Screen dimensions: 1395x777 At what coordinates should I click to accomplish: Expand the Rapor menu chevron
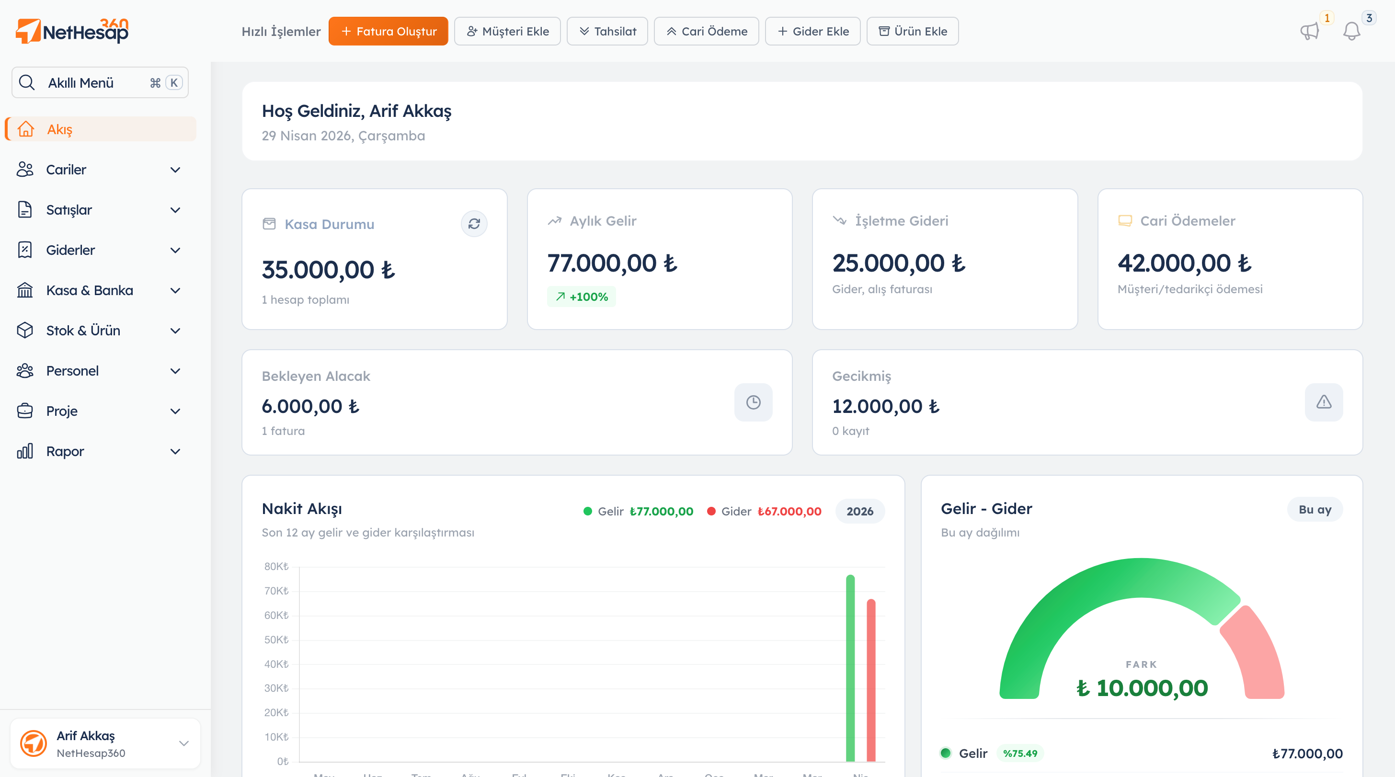pos(175,451)
